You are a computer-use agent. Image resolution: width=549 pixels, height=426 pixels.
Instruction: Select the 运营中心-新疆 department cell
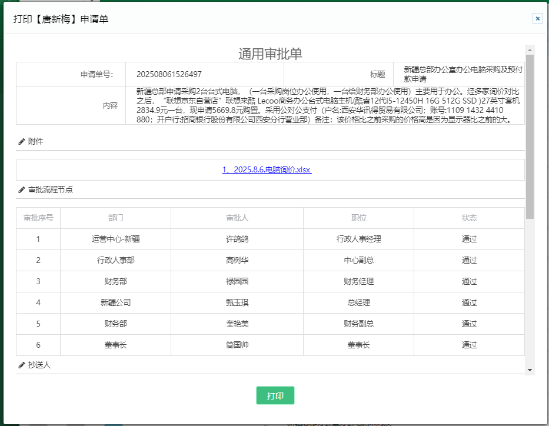(115, 239)
